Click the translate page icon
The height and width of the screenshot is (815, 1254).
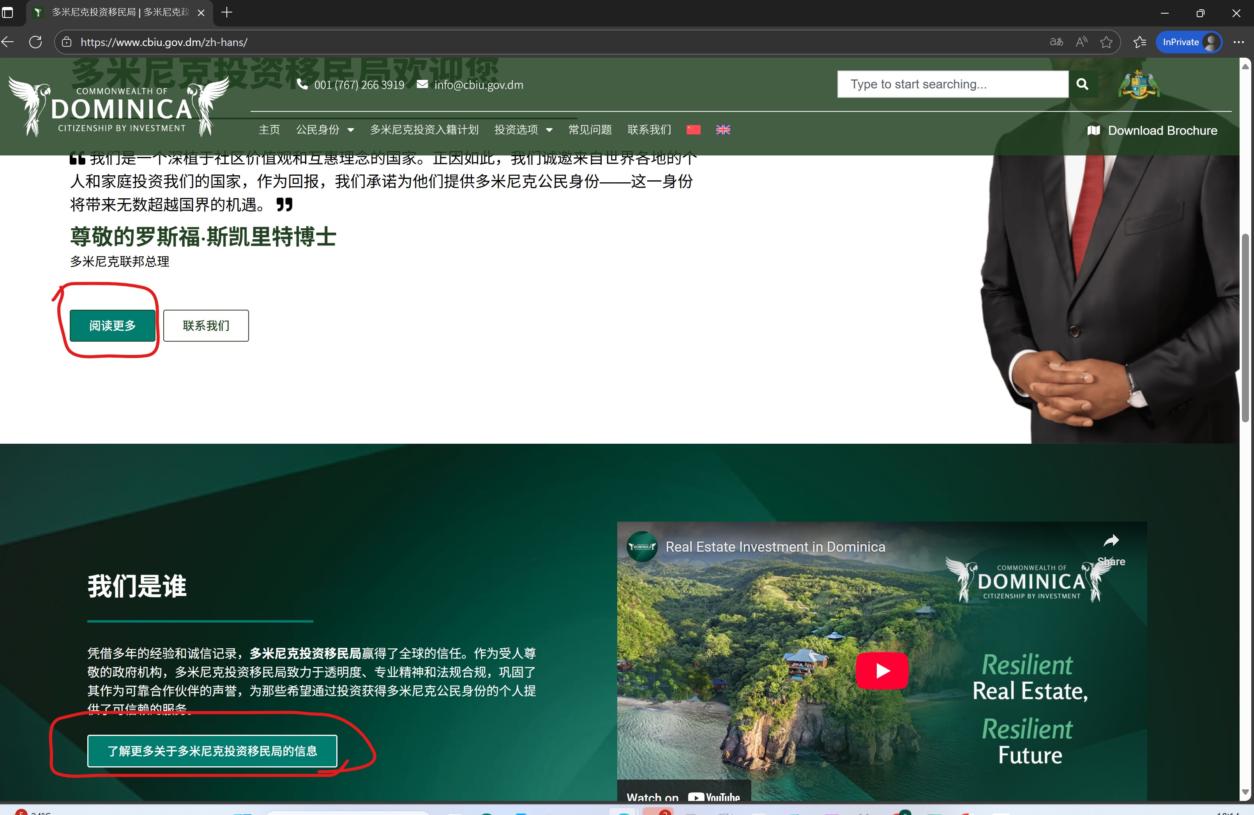(x=1056, y=42)
